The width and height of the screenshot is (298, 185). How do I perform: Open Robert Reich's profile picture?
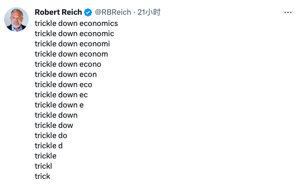[16, 19]
